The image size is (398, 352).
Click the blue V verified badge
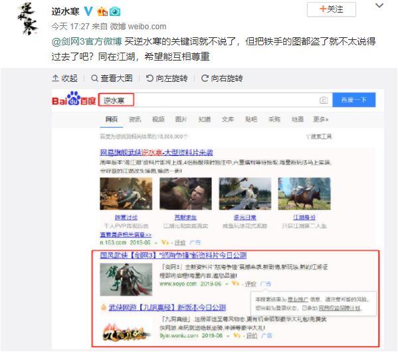click(88, 11)
